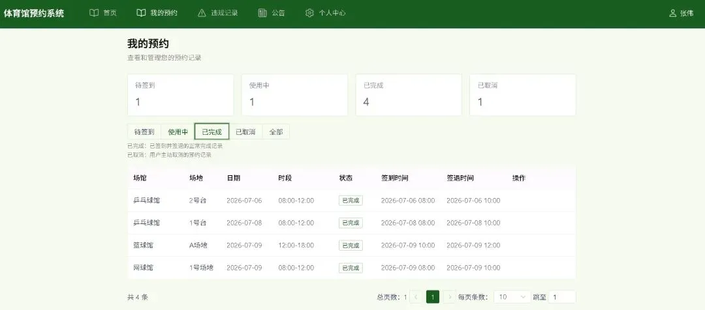The height and width of the screenshot is (310, 705).
Task: Click sign-in time 2026-07-09 10:00
Action: (408, 246)
